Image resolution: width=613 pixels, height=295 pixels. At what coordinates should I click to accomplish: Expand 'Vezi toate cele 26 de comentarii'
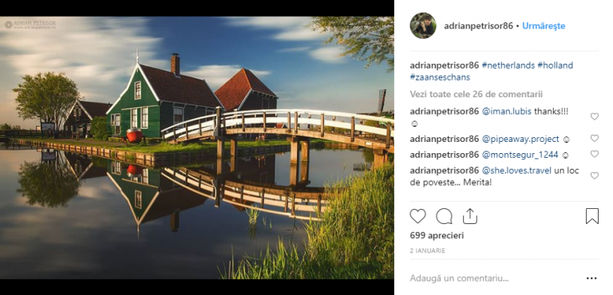click(477, 94)
